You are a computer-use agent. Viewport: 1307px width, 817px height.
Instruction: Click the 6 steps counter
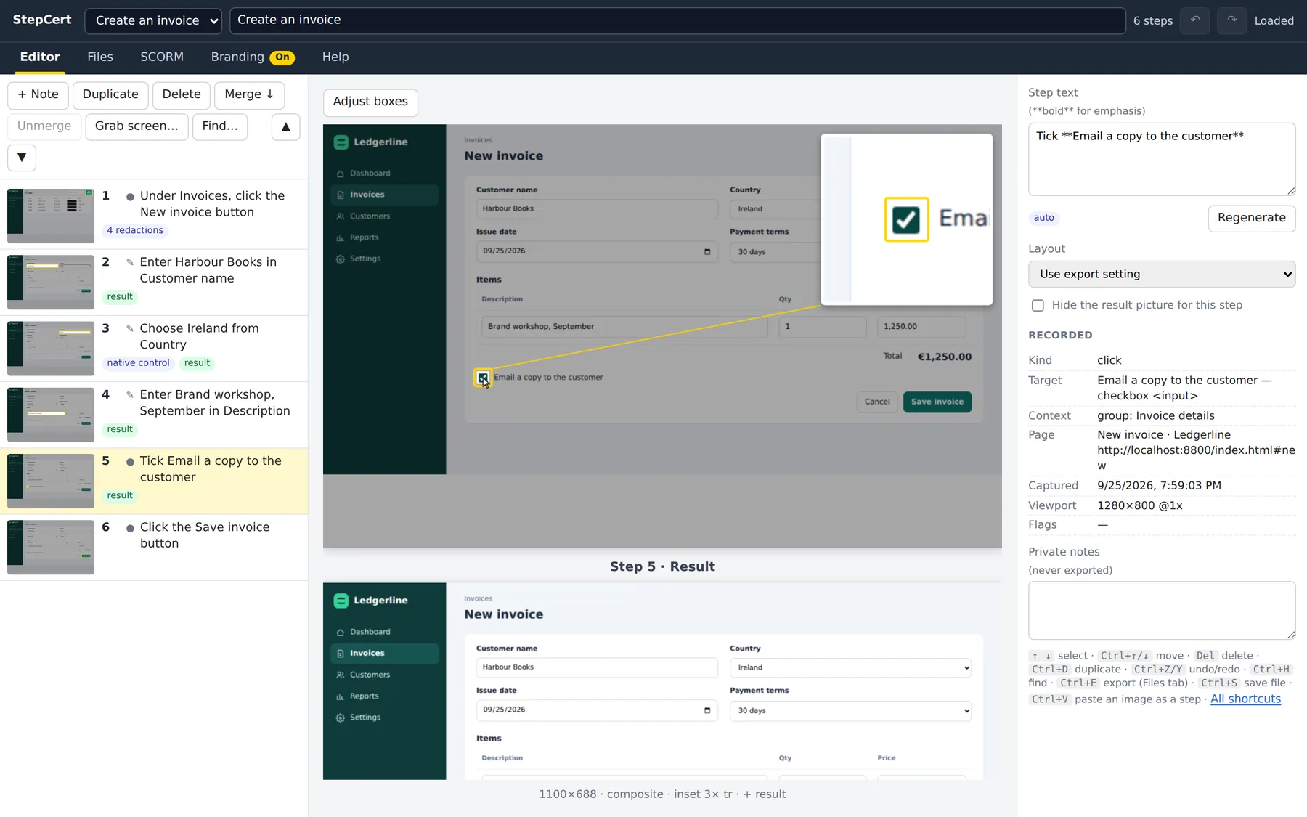click(1153, 21)
